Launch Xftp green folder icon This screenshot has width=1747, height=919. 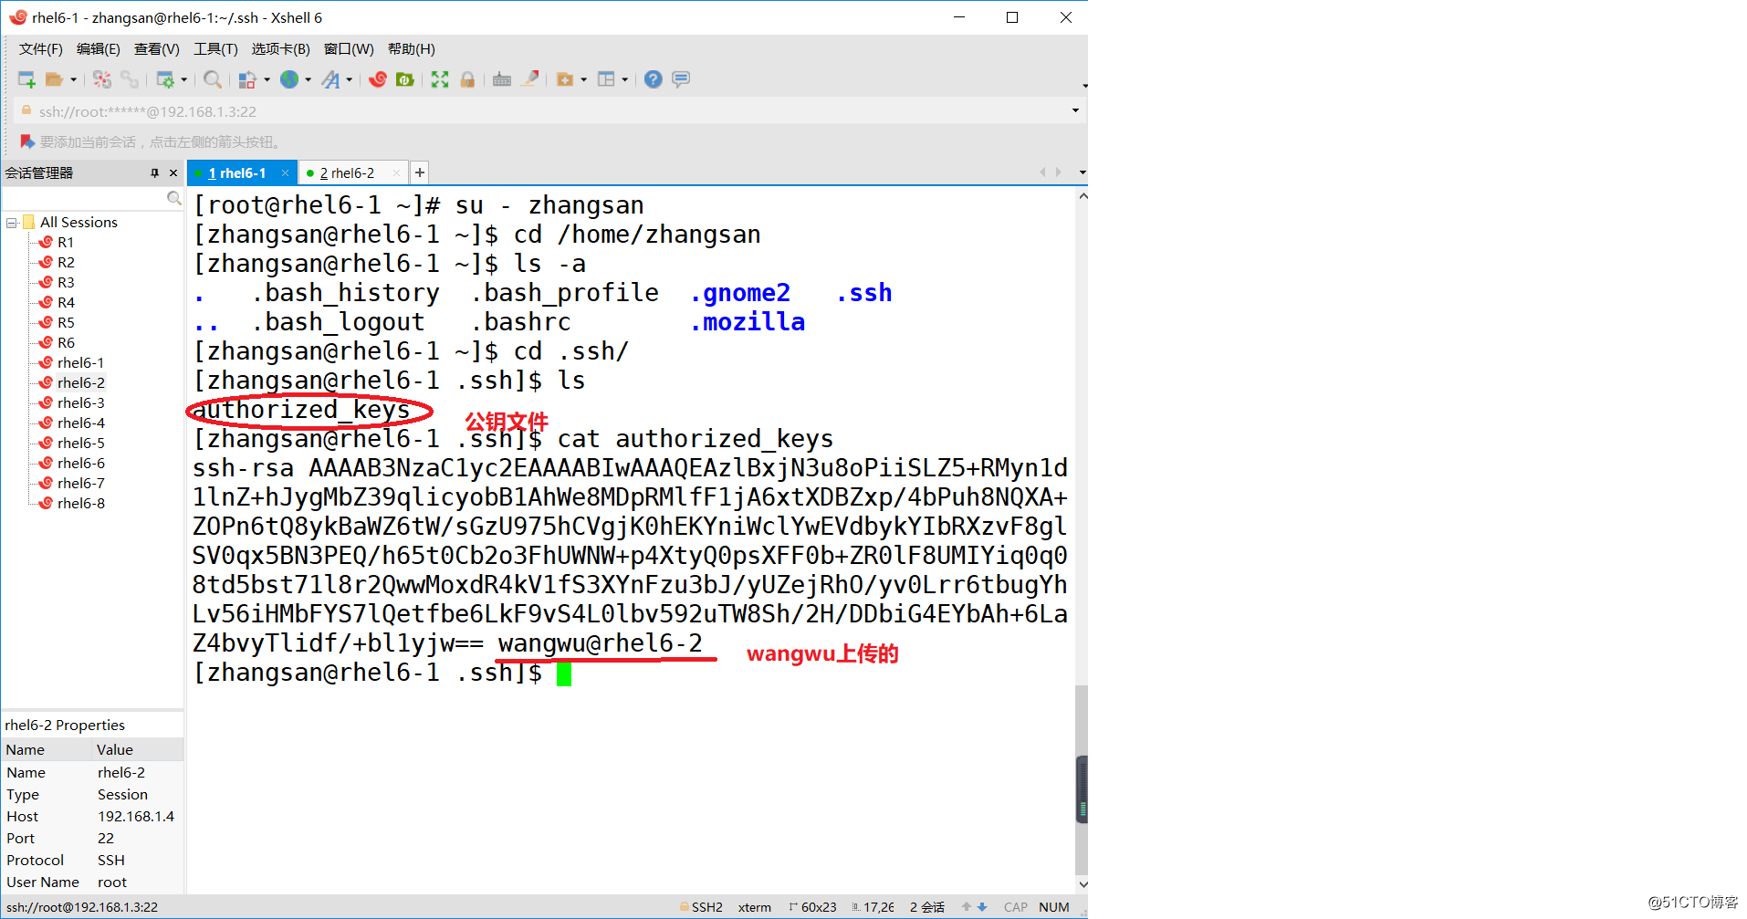coord(405,79)
